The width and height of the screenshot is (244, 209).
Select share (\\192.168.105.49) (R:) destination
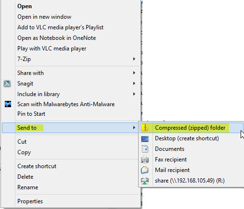click(190, 181)
